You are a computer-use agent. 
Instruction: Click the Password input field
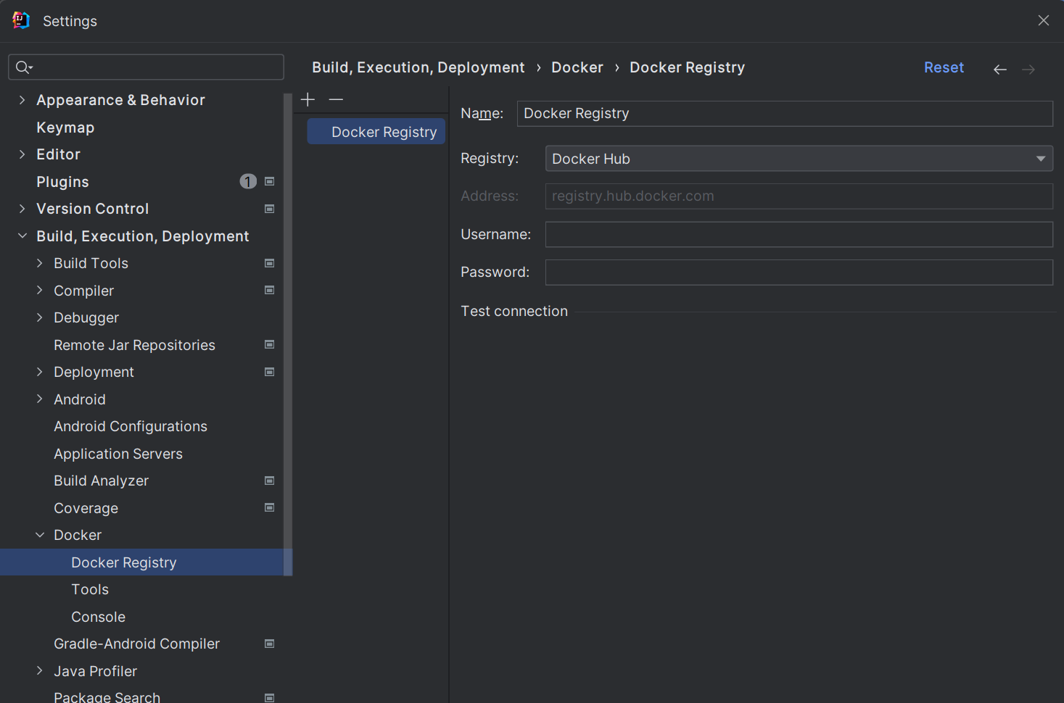pos(799,273)
